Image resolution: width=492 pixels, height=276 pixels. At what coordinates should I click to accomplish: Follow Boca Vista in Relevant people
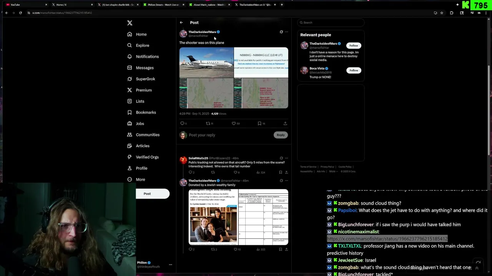click(354, 71)
